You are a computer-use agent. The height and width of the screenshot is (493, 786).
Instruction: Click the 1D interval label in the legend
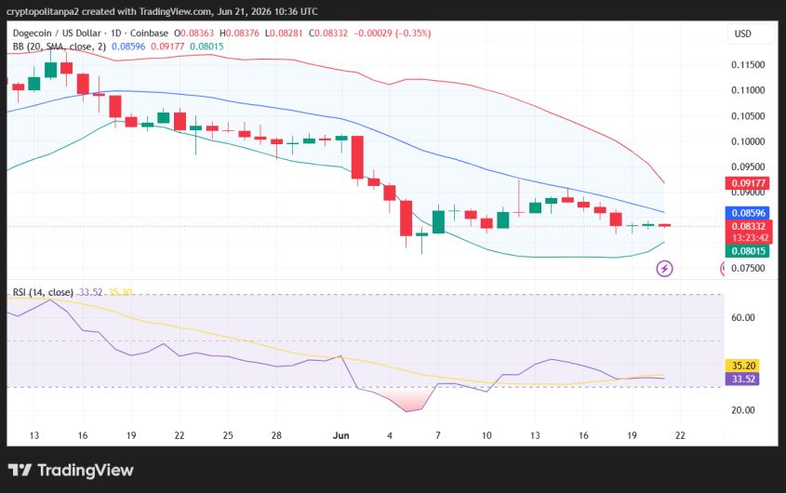(115, 33)
